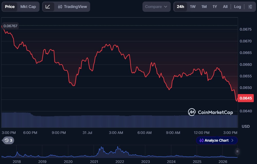
Task: Click the 9:00 PM time axis label
Action: pos(59,133)
